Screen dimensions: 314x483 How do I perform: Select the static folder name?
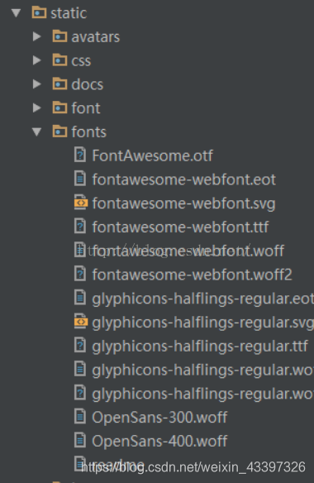pyautogui.click(x=69, y=13)
